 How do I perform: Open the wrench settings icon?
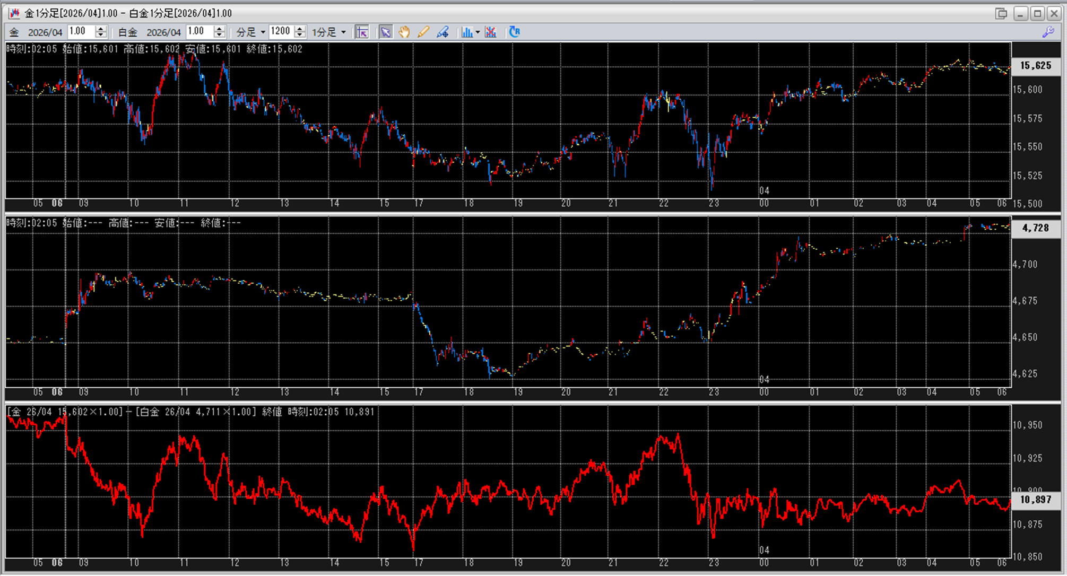(x=1048, y=32)
